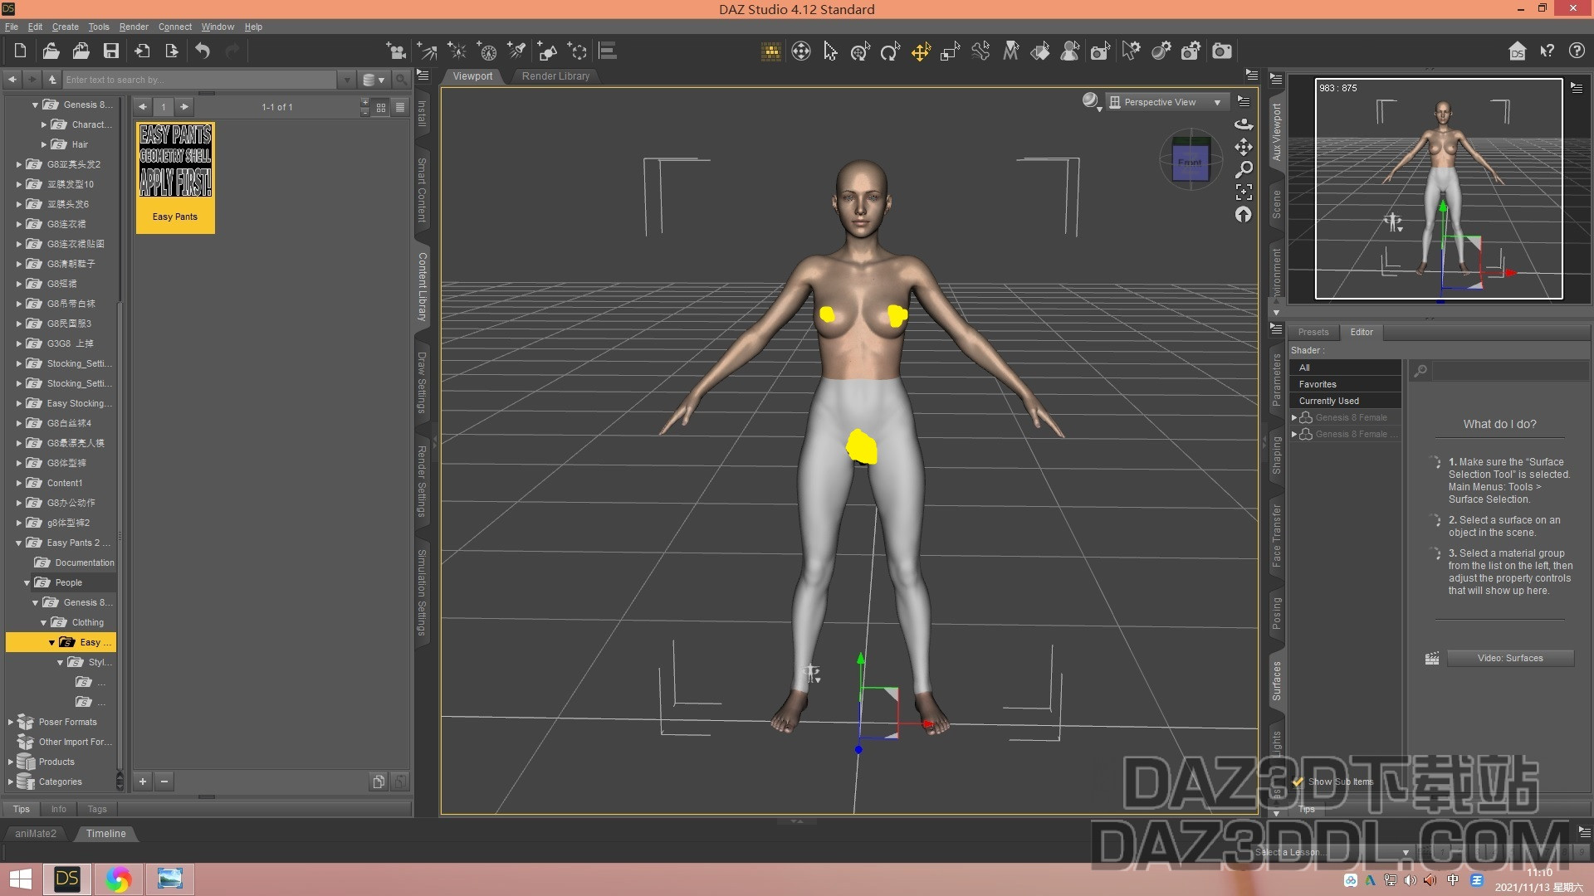This screenshot has width=1594, height=896.
Task: Open the Create menu
Action: (x=65, y=27)
